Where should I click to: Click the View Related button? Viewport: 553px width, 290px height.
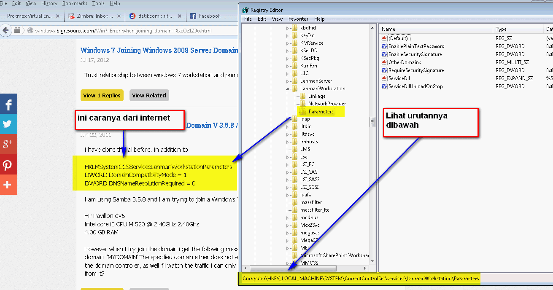149,95
